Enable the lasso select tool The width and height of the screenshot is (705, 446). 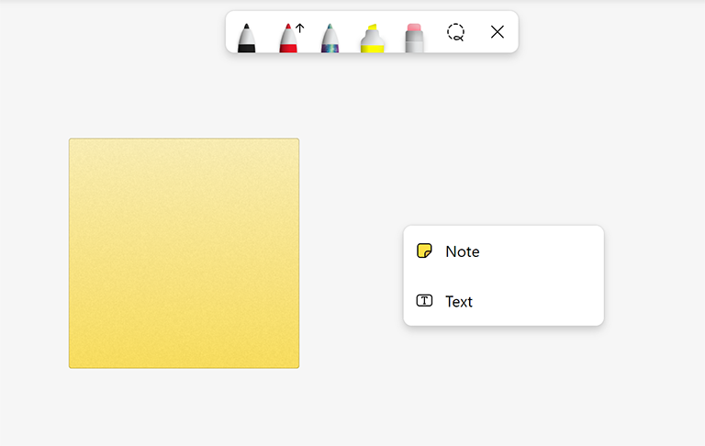click(x=455, y=32)
